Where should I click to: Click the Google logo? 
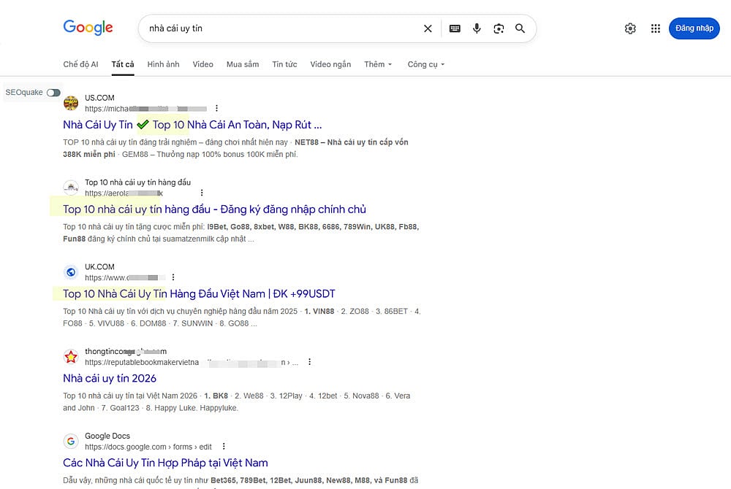88,28
